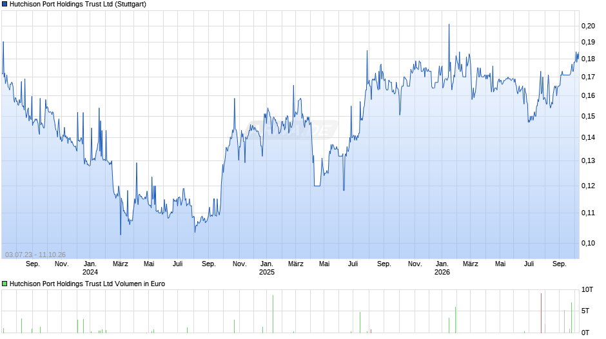Viewport: 606px width, 339px height.
Task: Click the green legend square beside Volumen in Euro
Action: 5,284
